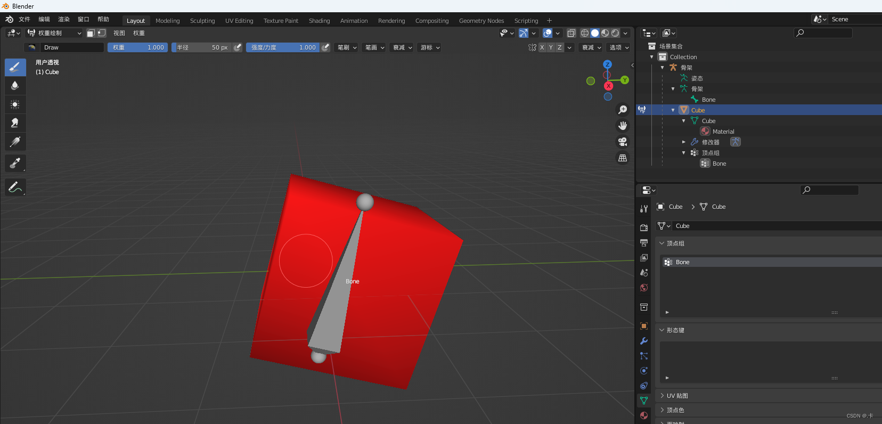Select the Smear tool in the toolbar

[x=15, y=123]
